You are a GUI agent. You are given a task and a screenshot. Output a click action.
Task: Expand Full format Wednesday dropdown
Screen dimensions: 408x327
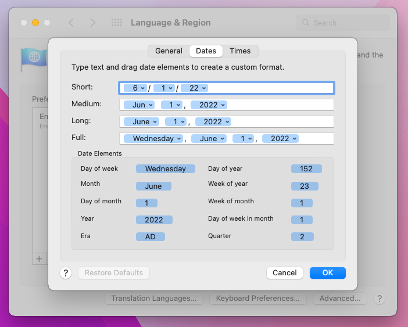pos(179,139)
